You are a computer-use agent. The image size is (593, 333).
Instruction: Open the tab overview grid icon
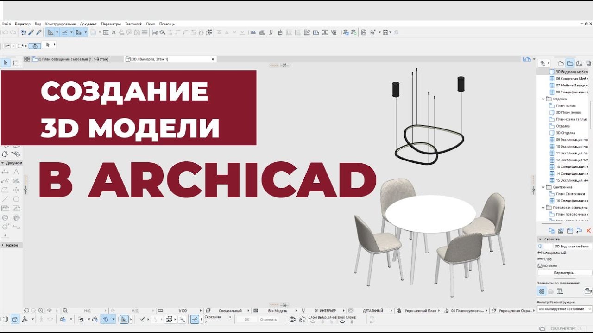tap(27, 59)
